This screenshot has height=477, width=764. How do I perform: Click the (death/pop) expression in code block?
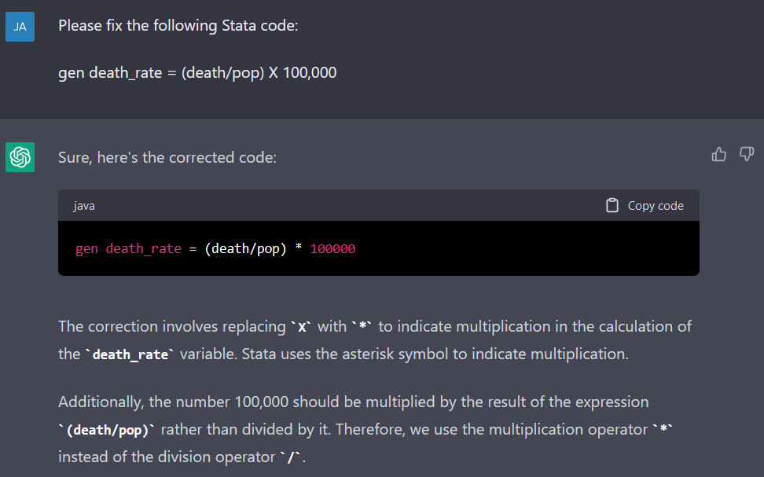tap(245, 248)
